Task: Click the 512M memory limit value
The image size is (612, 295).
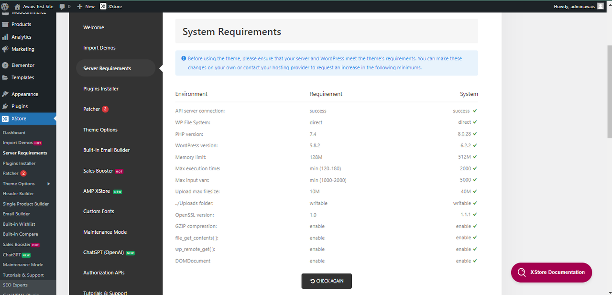Action: pos(465,157)
